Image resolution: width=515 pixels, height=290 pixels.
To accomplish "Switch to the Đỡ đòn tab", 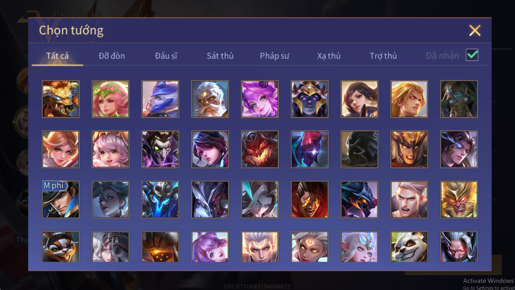I will (112, 56).
